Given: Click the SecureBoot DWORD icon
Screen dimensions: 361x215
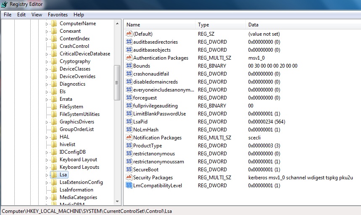Looking at the screenshot, I should tap(129, 169).
